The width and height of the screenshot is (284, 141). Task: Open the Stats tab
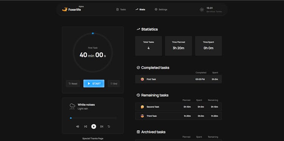click(x=140, y=9)
